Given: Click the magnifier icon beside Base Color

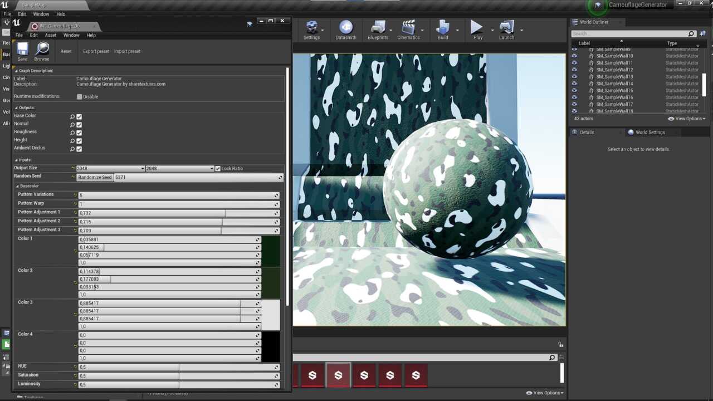Looking at the screenshot, I should (72, 116).
